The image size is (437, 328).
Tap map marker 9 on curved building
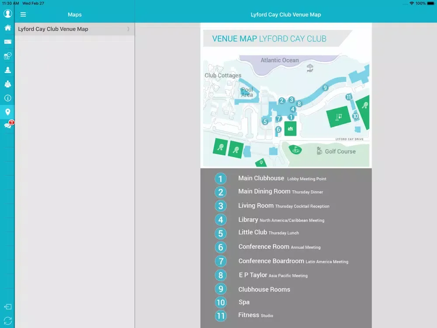pos(325,88)
